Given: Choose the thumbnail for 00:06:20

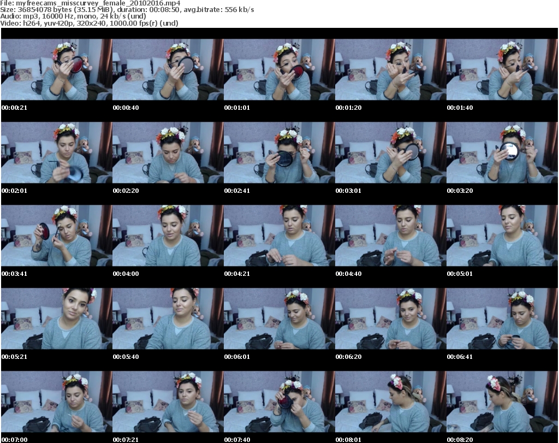Looking at the screenshot, I should point(390,318).
